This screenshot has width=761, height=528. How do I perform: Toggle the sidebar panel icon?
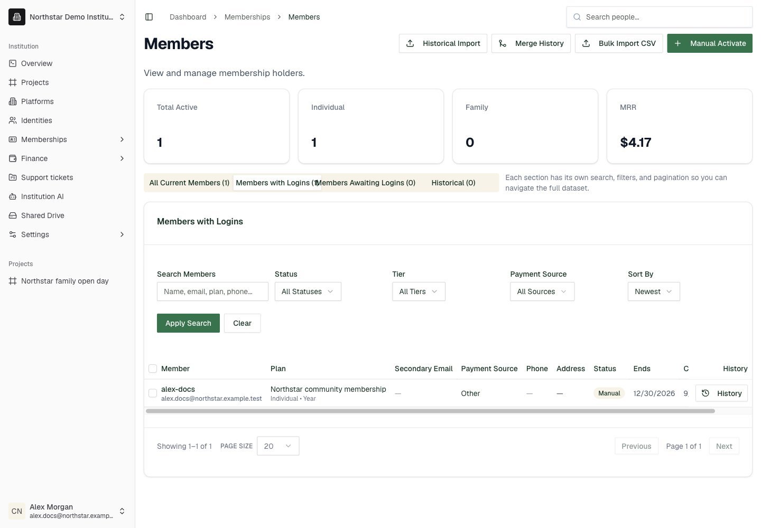(x=149, y=17)
